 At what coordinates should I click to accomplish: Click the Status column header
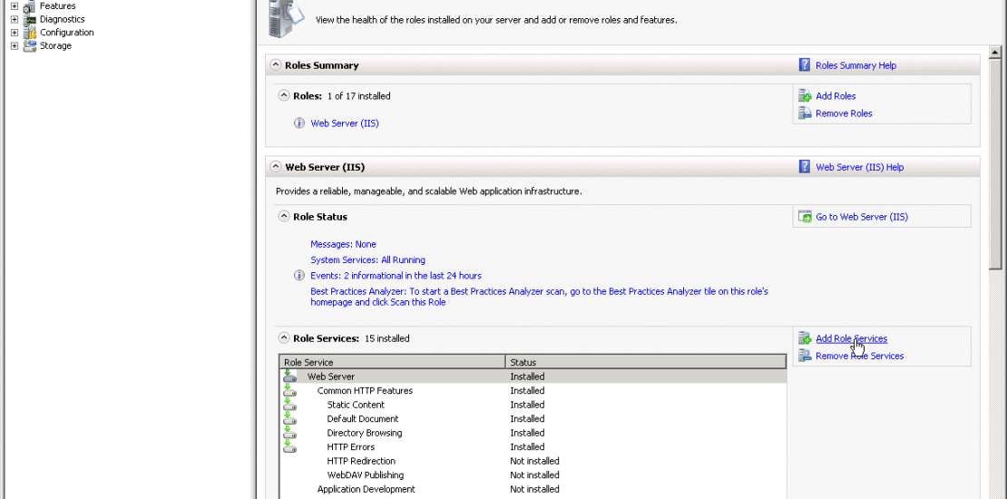click(x=646, y=362)
